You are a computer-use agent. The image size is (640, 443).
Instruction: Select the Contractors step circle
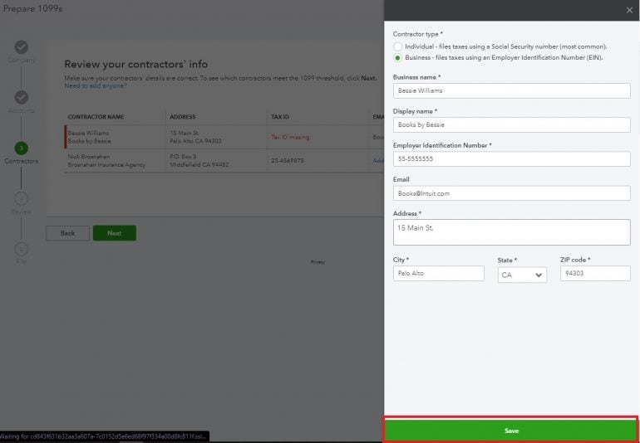coord(22,148)
